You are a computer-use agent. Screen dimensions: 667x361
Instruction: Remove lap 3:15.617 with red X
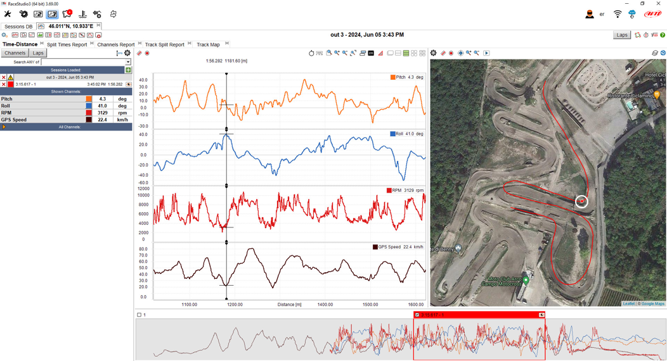[x=3, y=84]
